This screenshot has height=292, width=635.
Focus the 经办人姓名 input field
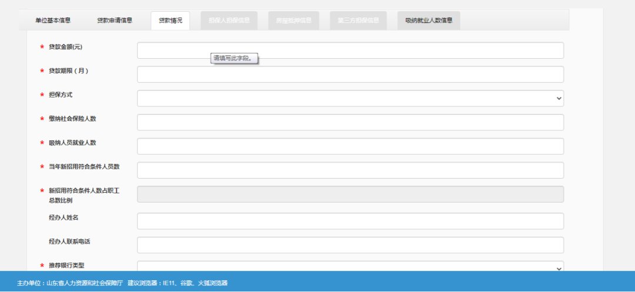[350, 221]
